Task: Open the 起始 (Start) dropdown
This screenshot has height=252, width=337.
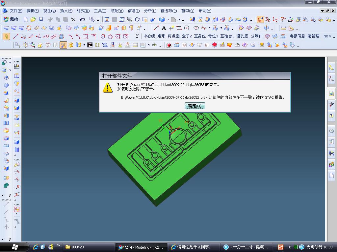Action: [12, 19]
